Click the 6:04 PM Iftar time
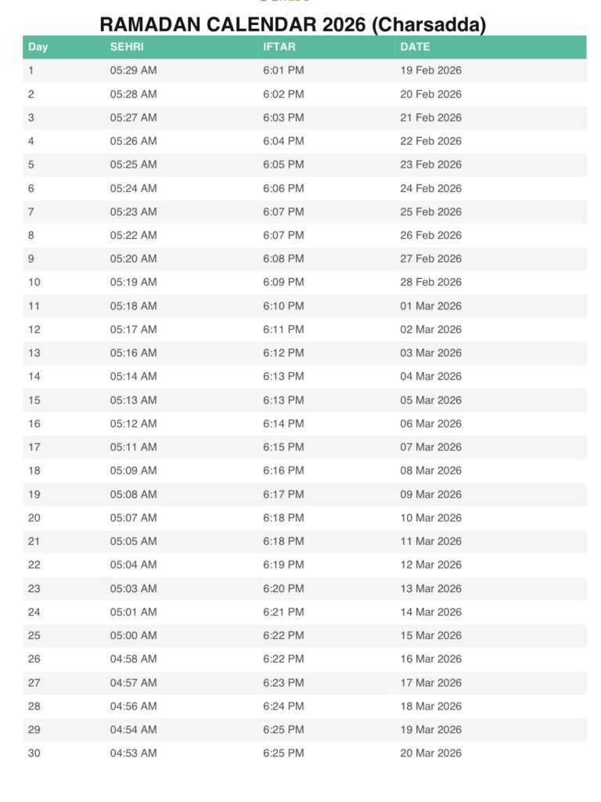The height and width of the screenshot is (802, 601). click(283, 141)
